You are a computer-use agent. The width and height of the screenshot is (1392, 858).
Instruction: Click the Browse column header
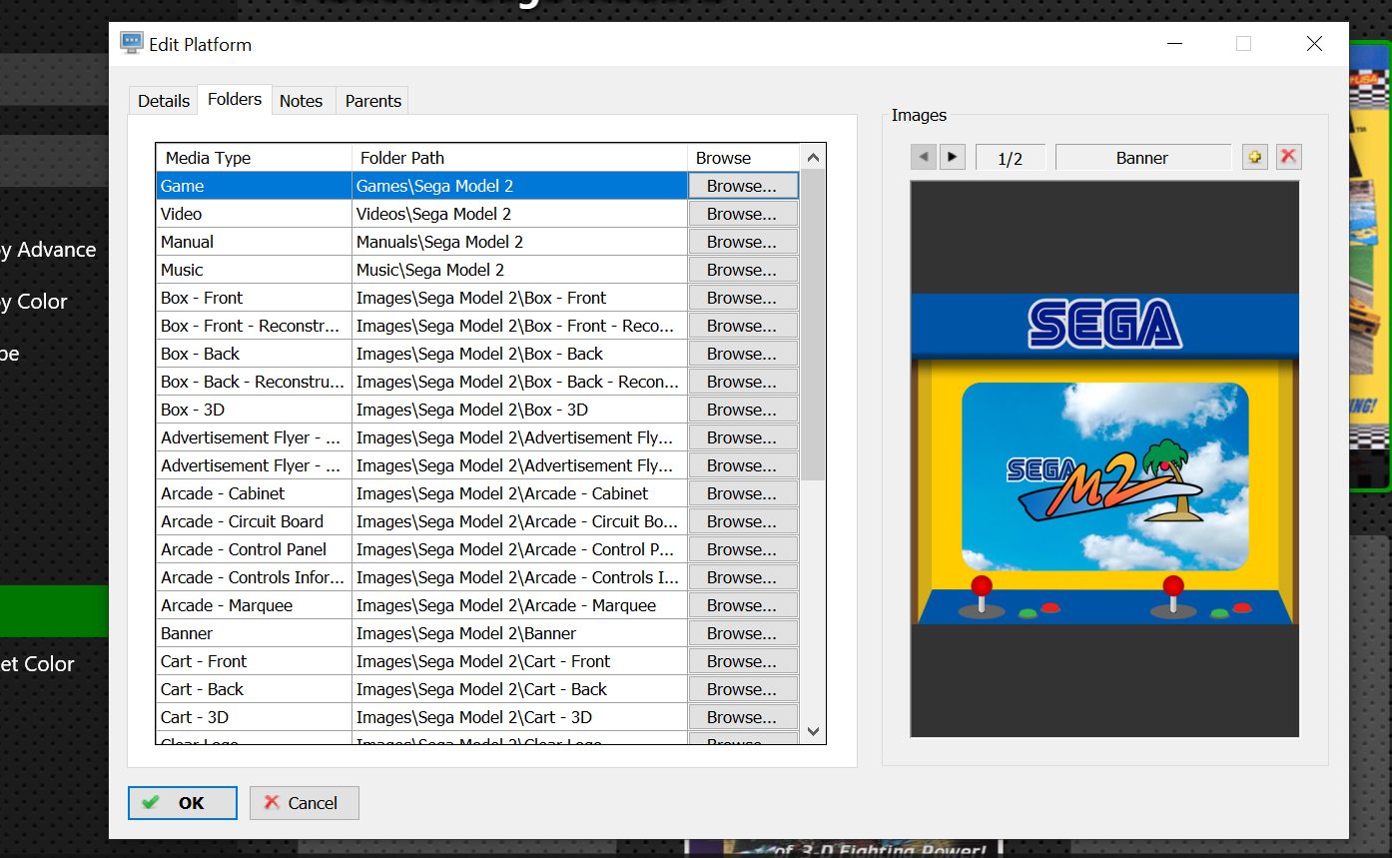(744, 158)
